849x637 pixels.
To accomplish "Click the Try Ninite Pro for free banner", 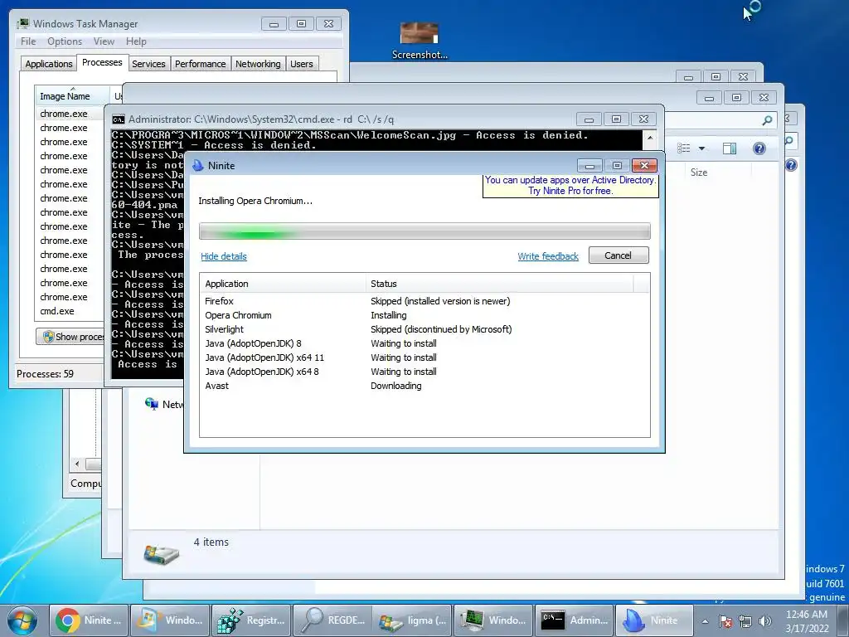I will coord(570,185).
